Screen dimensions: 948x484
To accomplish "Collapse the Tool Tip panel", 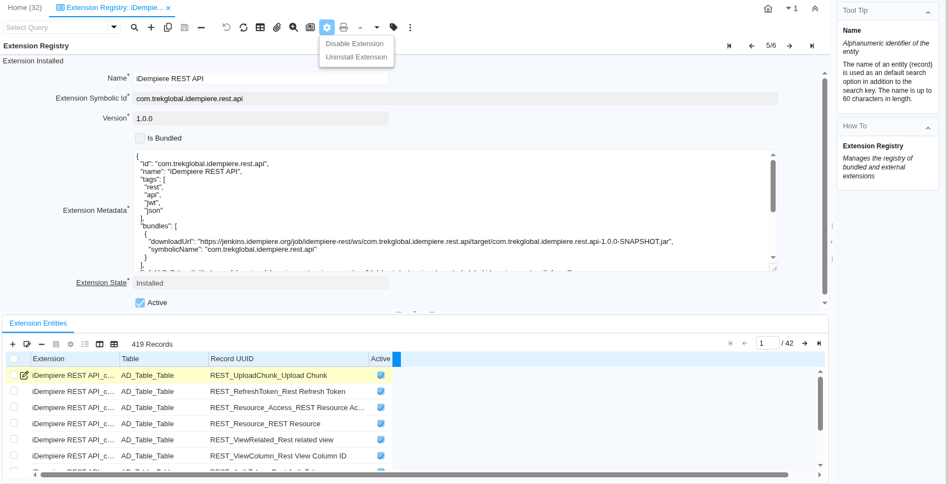I will pos(927,12).
